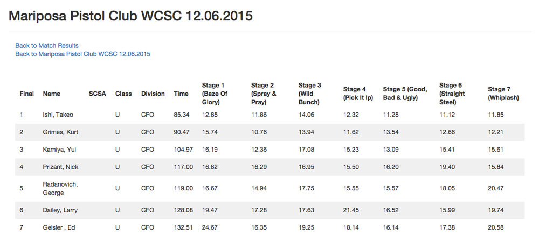
Task: Open Back to Mariposa Pistol Club WCSC link
Action: pyautogui.click(x=82, y=54)
